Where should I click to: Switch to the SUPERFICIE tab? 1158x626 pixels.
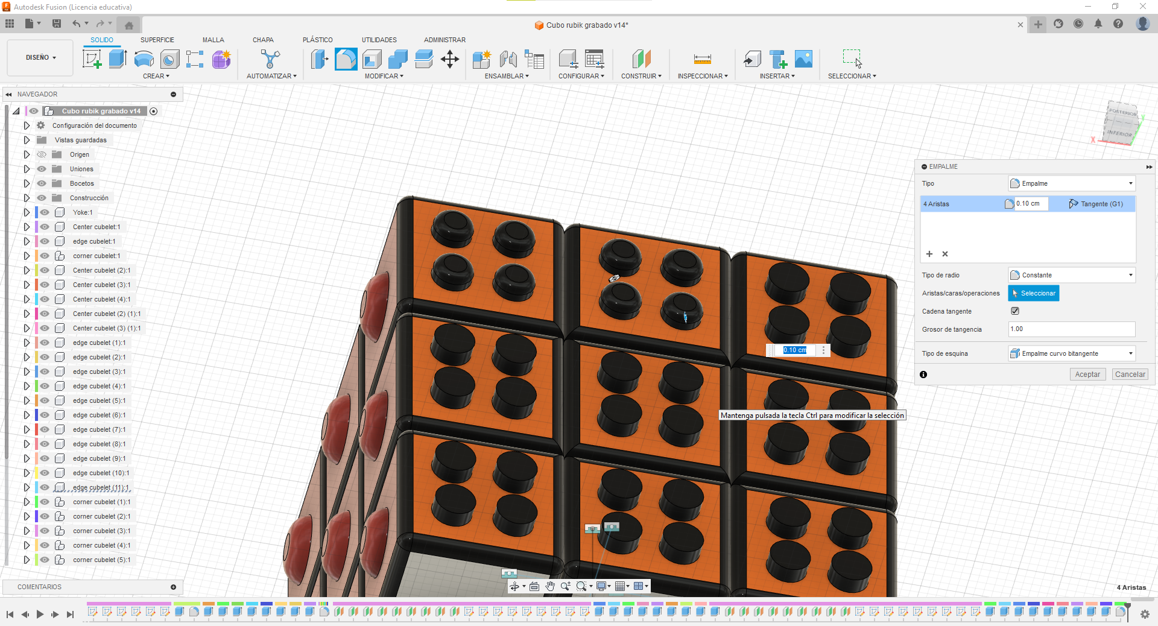coord(157,40)
